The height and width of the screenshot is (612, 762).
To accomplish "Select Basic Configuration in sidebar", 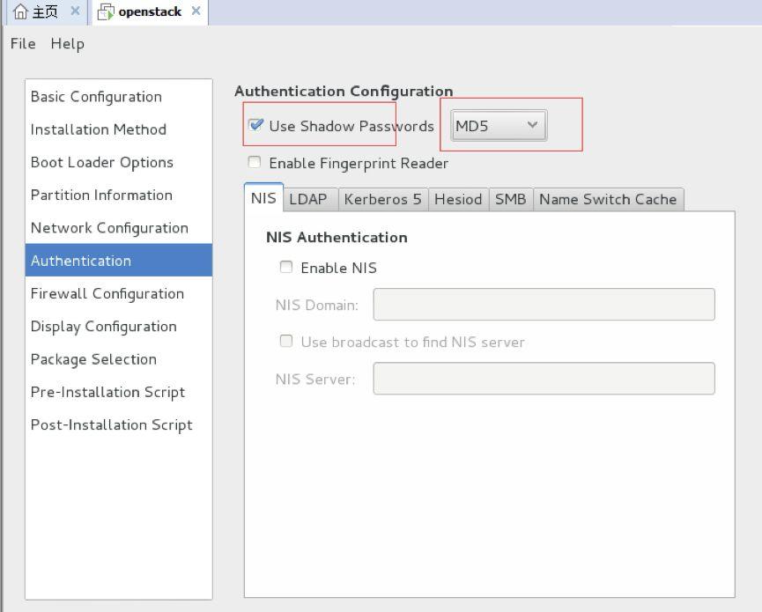I will [x=96, y=97].
